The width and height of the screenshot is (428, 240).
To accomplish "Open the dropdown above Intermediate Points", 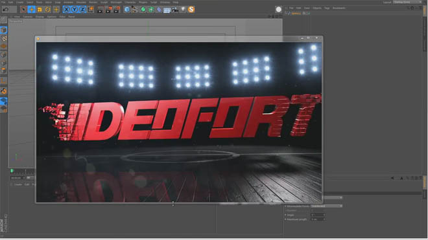I will pos(333,197).
